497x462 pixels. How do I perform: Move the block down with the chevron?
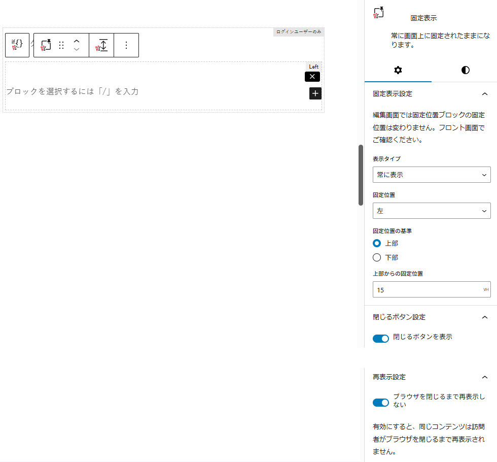click(x=76, y=49)
